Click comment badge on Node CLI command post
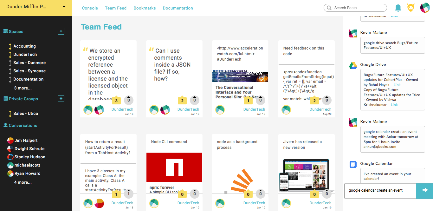The width and height of the screenshot is (433, 211). pyautogui.click(x=182, y=195)
